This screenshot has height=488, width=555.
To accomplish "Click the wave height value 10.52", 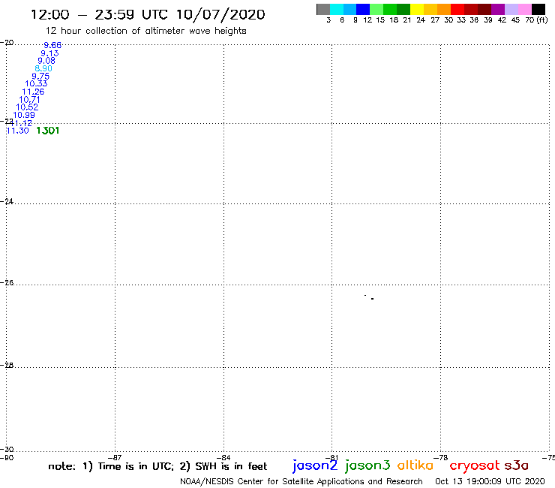I will [x=27, y=107].
